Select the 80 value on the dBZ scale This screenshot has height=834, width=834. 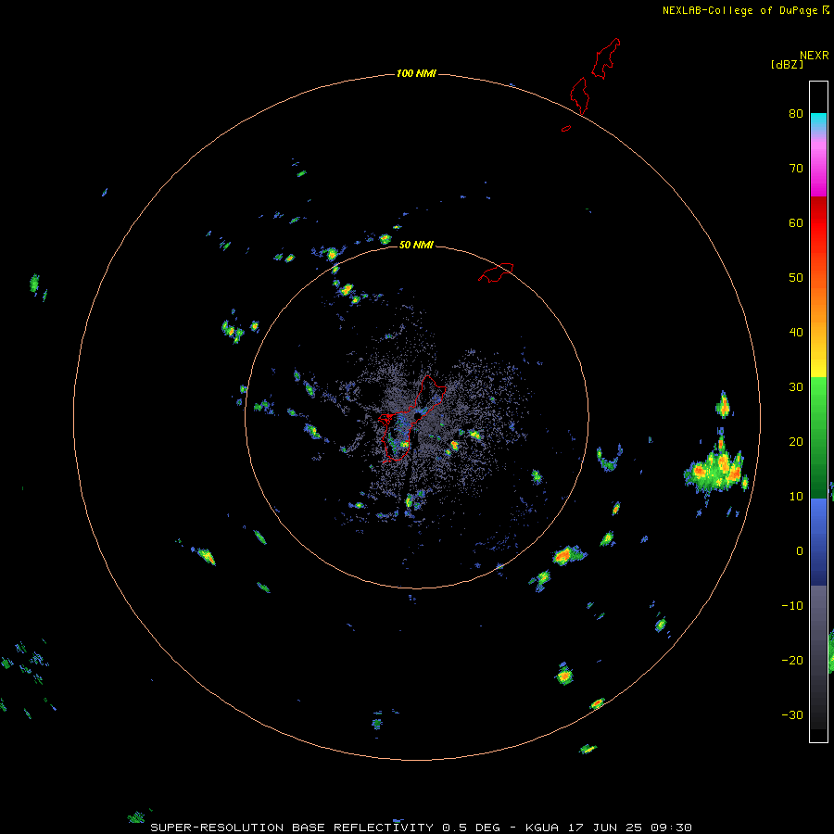pyautogui.click(x=796, y=114)
